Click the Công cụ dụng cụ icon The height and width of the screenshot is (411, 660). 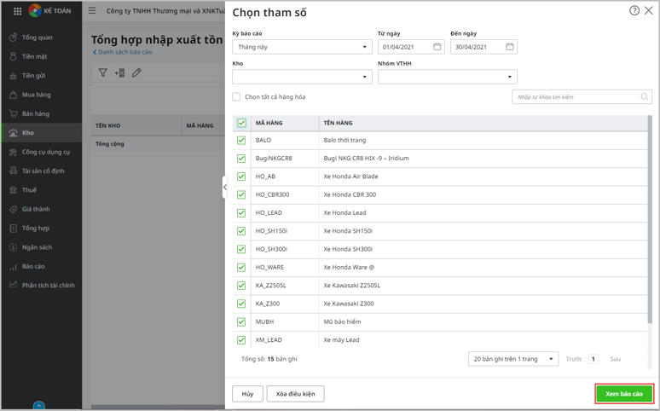13,152
